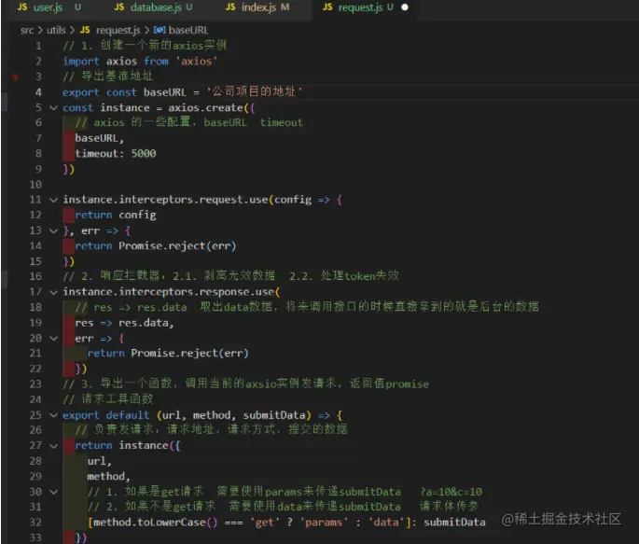Click the variable symbol icon in breadcrumb
639x544 pixels.
click(160, 30)
